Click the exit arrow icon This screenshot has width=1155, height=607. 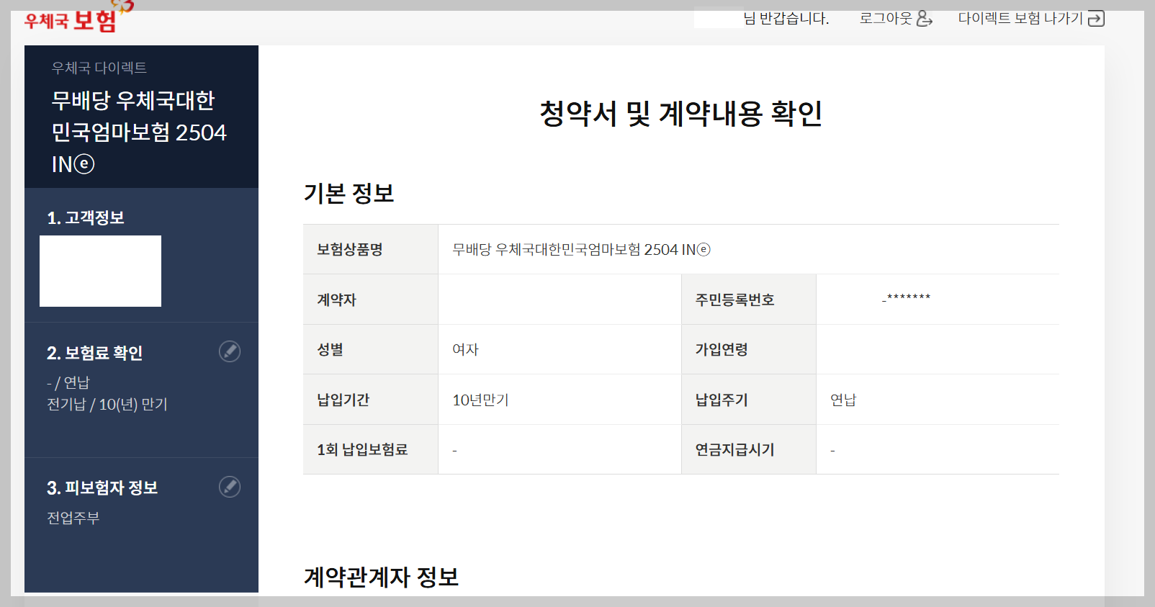tap(1096, 19)
